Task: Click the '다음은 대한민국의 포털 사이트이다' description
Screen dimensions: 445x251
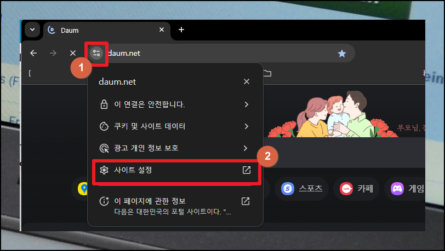Action: [x=172, y=212]
